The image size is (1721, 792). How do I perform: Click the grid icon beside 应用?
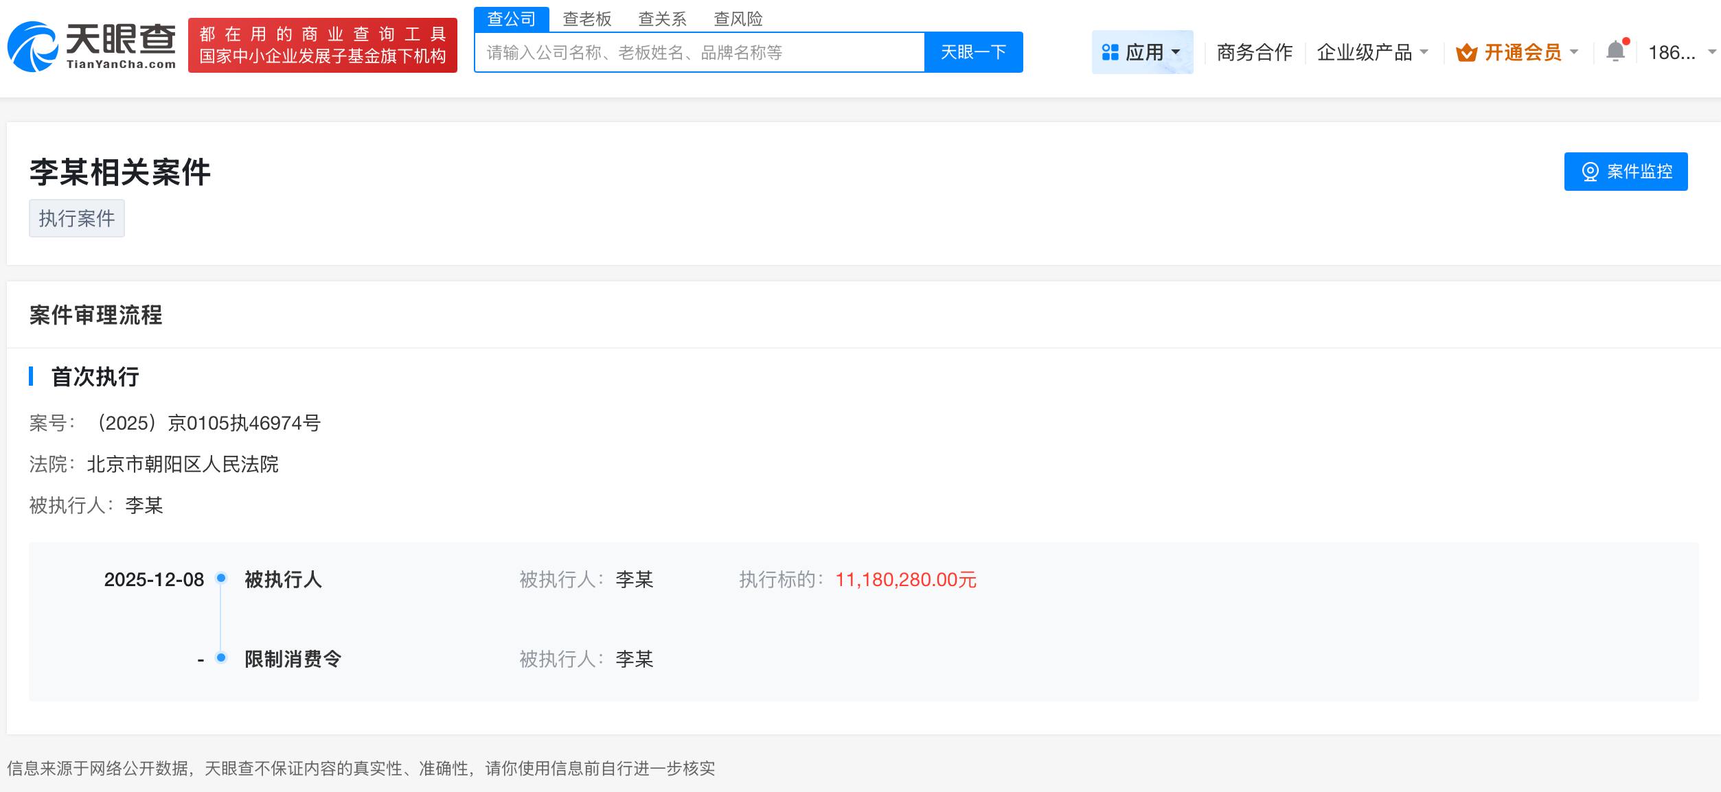point(1110,51)
